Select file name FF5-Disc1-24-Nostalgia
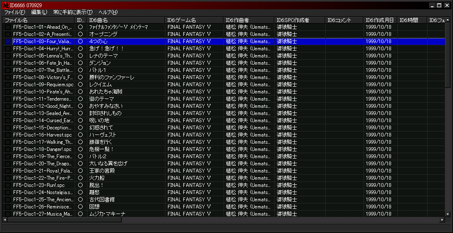The width and height of the screenshot is (453, 233). coord(43,192)
